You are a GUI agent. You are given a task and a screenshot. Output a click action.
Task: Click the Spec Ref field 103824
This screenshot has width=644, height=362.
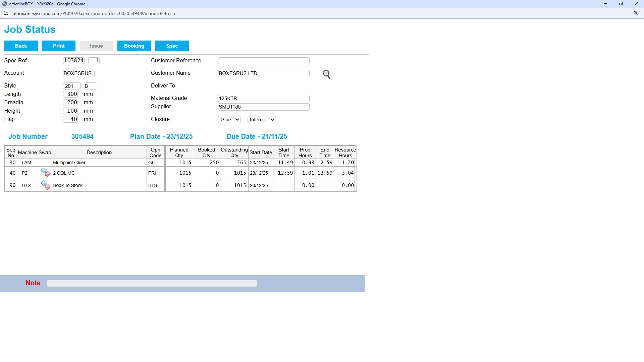(73, 61)
